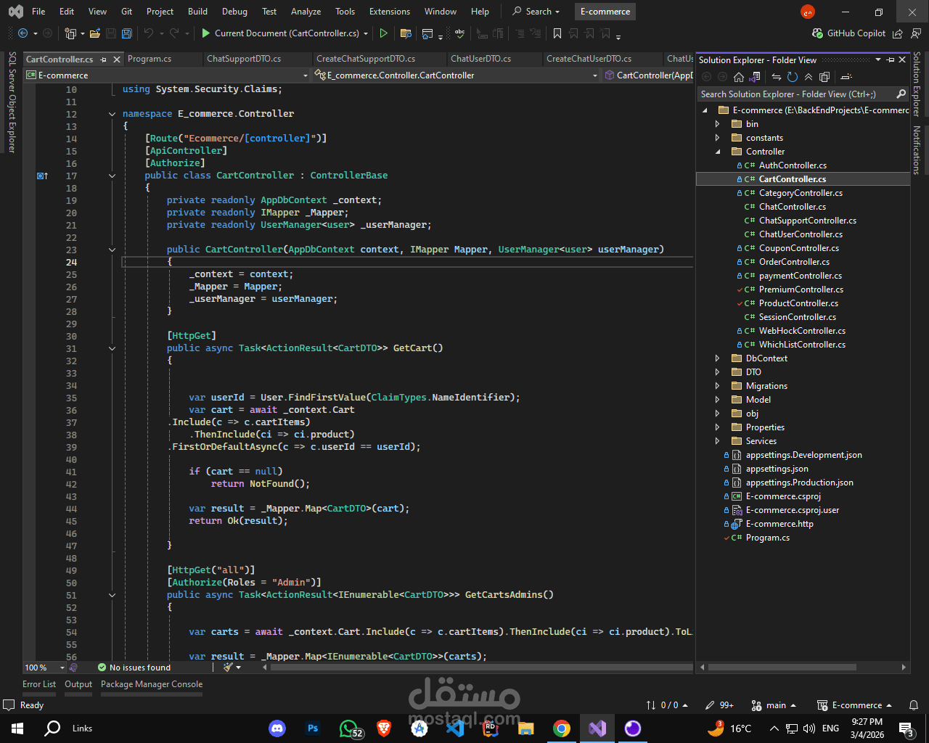The image size is (929, 743).
Task: Open Discord from the Windows taskbar
Action: pyautogui.click(x=277, y=728)
